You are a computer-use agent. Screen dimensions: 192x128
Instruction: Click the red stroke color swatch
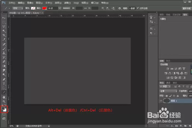[44, 8]
